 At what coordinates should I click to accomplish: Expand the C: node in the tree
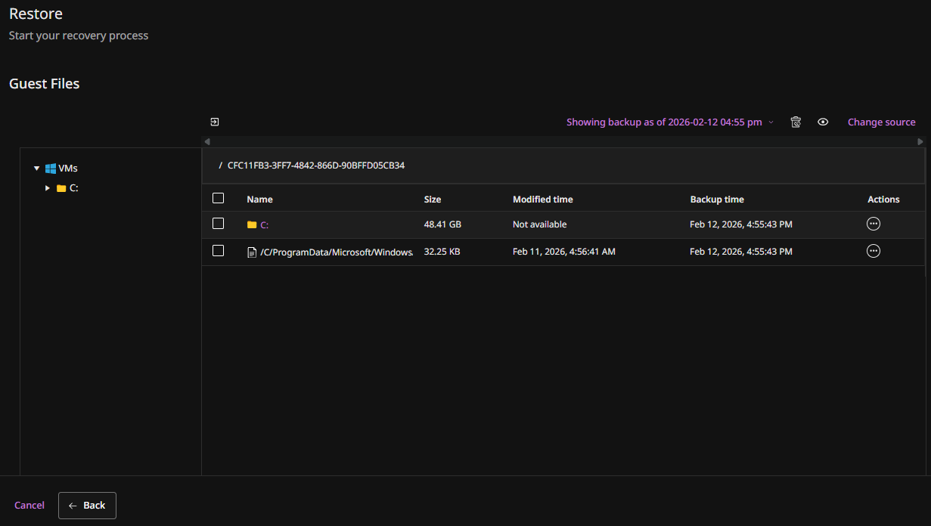pyautogui.click(x=48, y=188)
